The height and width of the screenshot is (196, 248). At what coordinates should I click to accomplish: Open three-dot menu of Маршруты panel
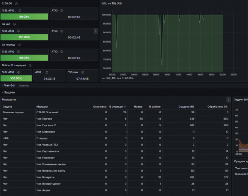pyautogui.click(x=228, y=100)
